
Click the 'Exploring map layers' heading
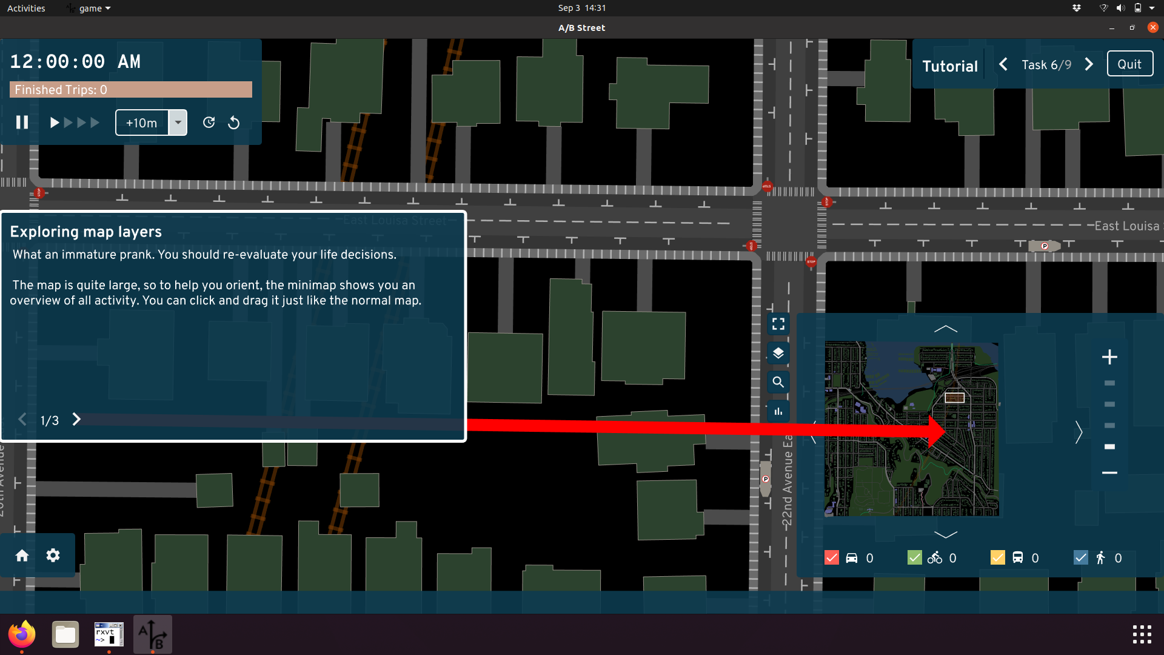(85, 232)
